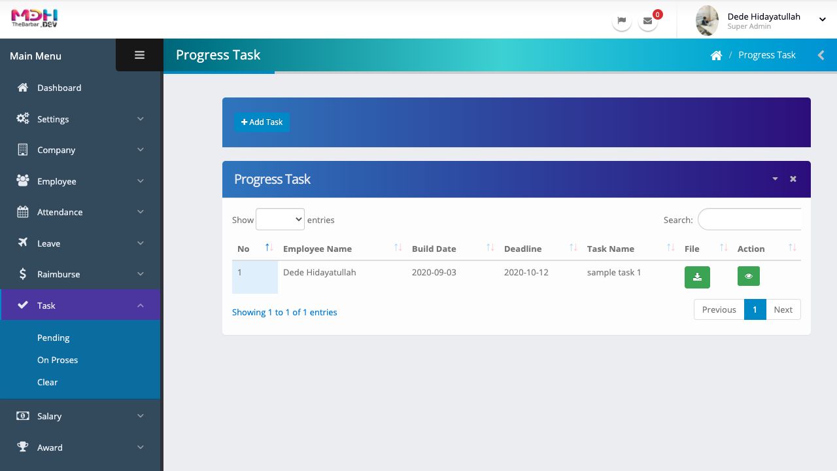The height and width of the screenshot is (471, 837).
Task: Click the Dashboard home icon in sidebar
Action: coord(23,88)
